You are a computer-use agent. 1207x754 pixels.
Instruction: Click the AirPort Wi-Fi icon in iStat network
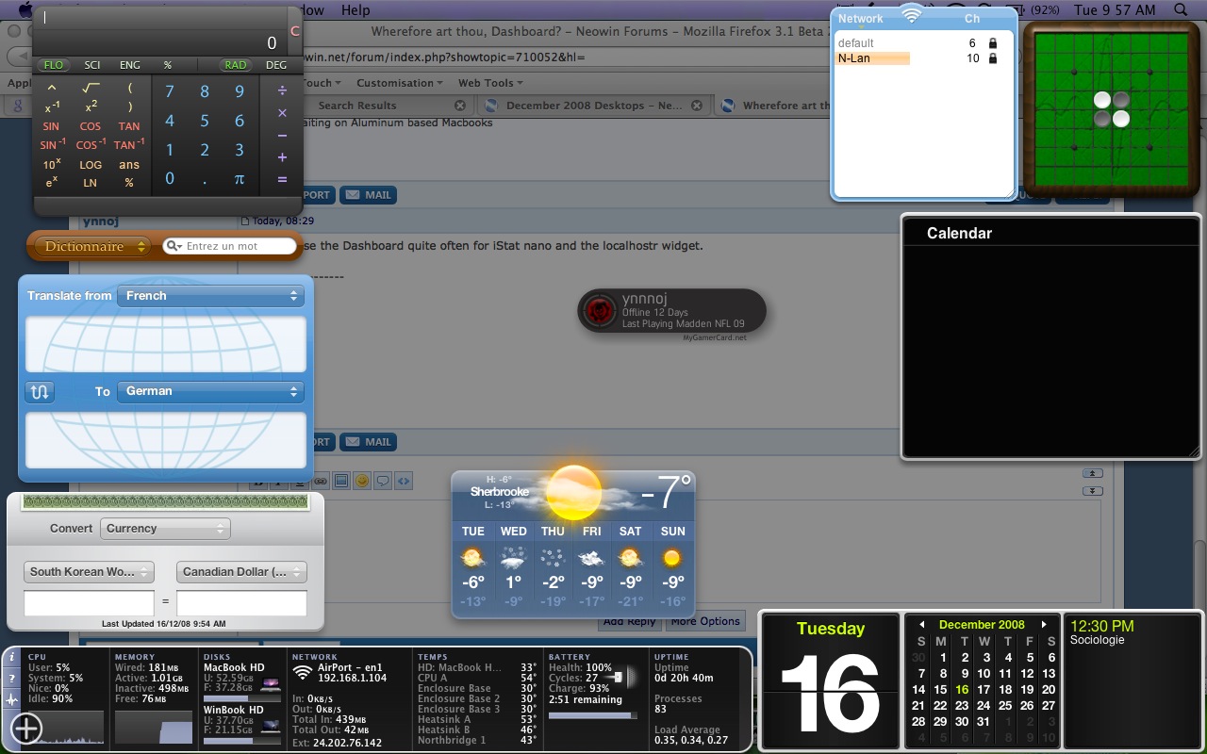click(x=303, y=672)
